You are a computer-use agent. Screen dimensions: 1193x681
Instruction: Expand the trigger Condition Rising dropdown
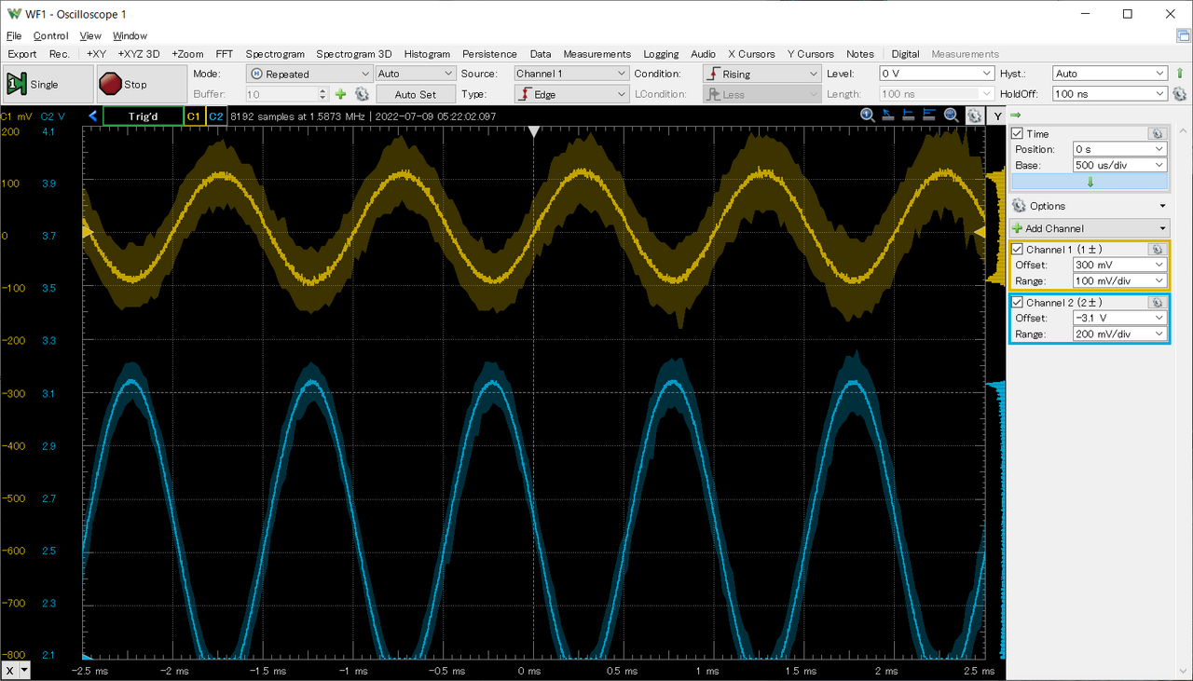click(761, 74)
